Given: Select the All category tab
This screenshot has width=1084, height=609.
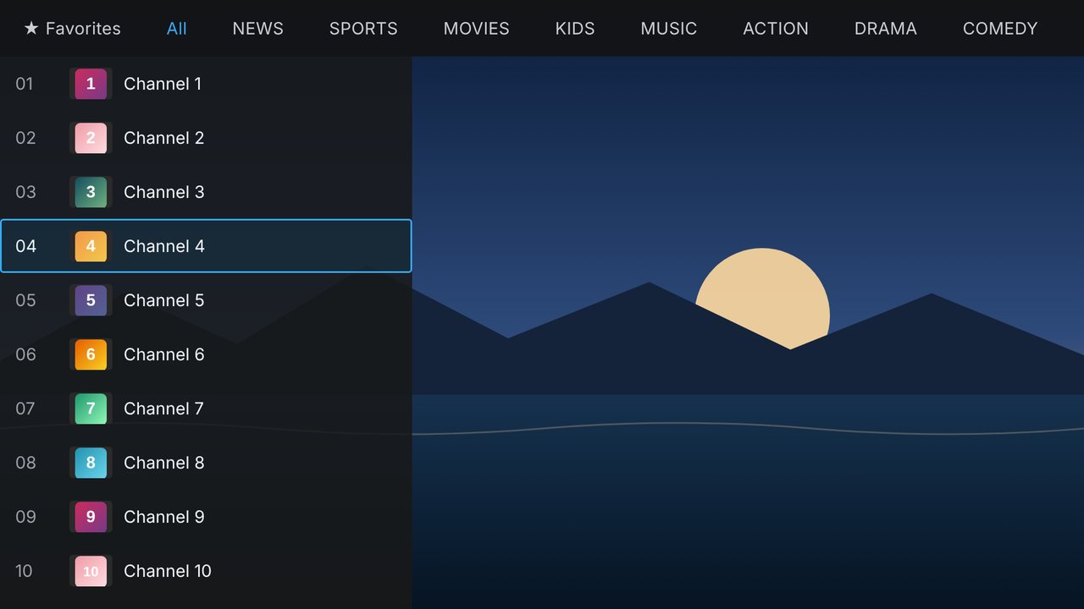Looking at the screenshot, I should (177, 29).
